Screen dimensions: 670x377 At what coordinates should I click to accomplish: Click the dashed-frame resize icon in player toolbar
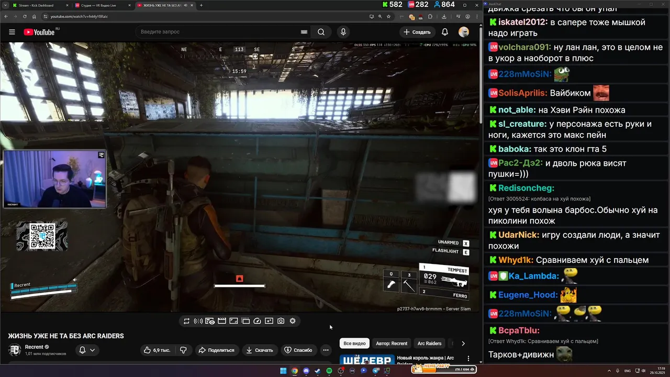(245, 321)
